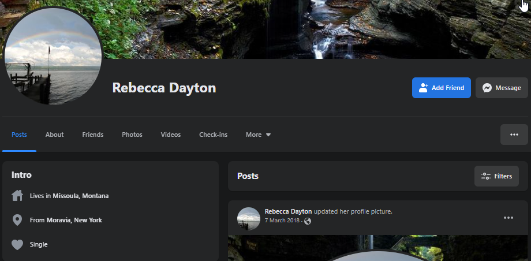Click the Moravia, New York link
The height and width of the screenshot is (261, 531).
pos(74,220)
